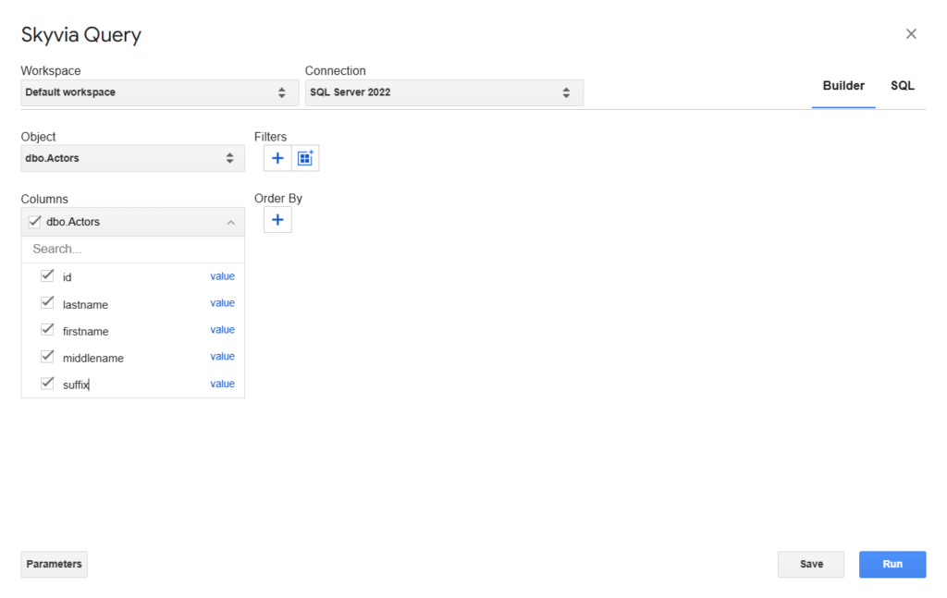Close the Skyvia Query dialog
947x598 pixels.
911,34
